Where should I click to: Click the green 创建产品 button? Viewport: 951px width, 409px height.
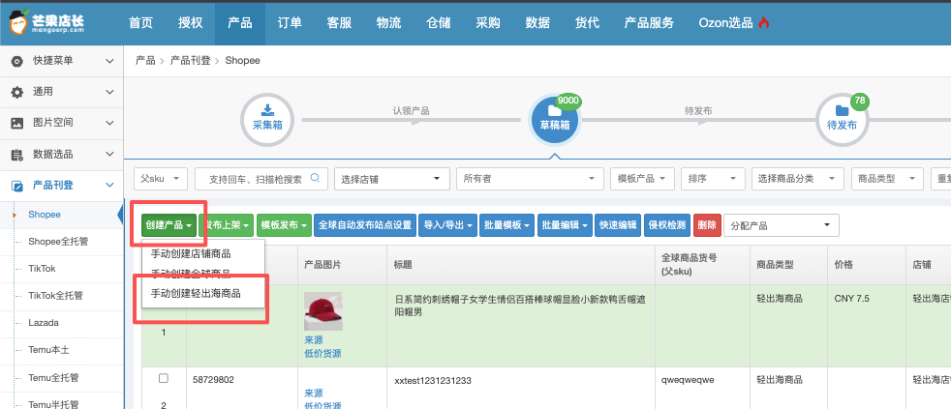pyautogui.click(x=169, y=225)
